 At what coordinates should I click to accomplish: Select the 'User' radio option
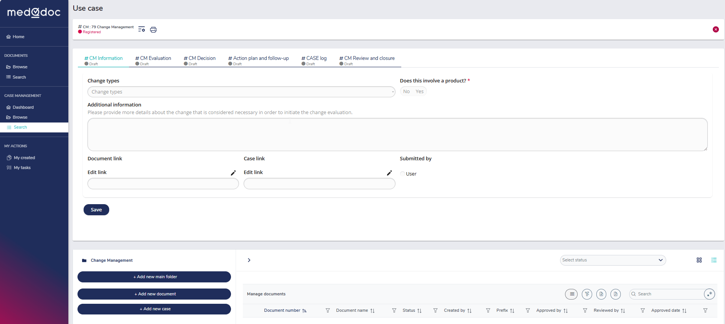(x=403, y=174)
